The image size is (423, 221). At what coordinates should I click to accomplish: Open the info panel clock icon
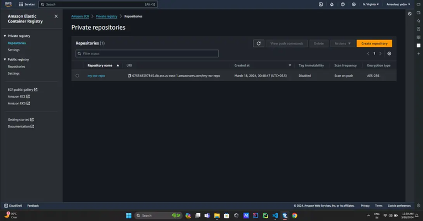(x=410, y=14)
